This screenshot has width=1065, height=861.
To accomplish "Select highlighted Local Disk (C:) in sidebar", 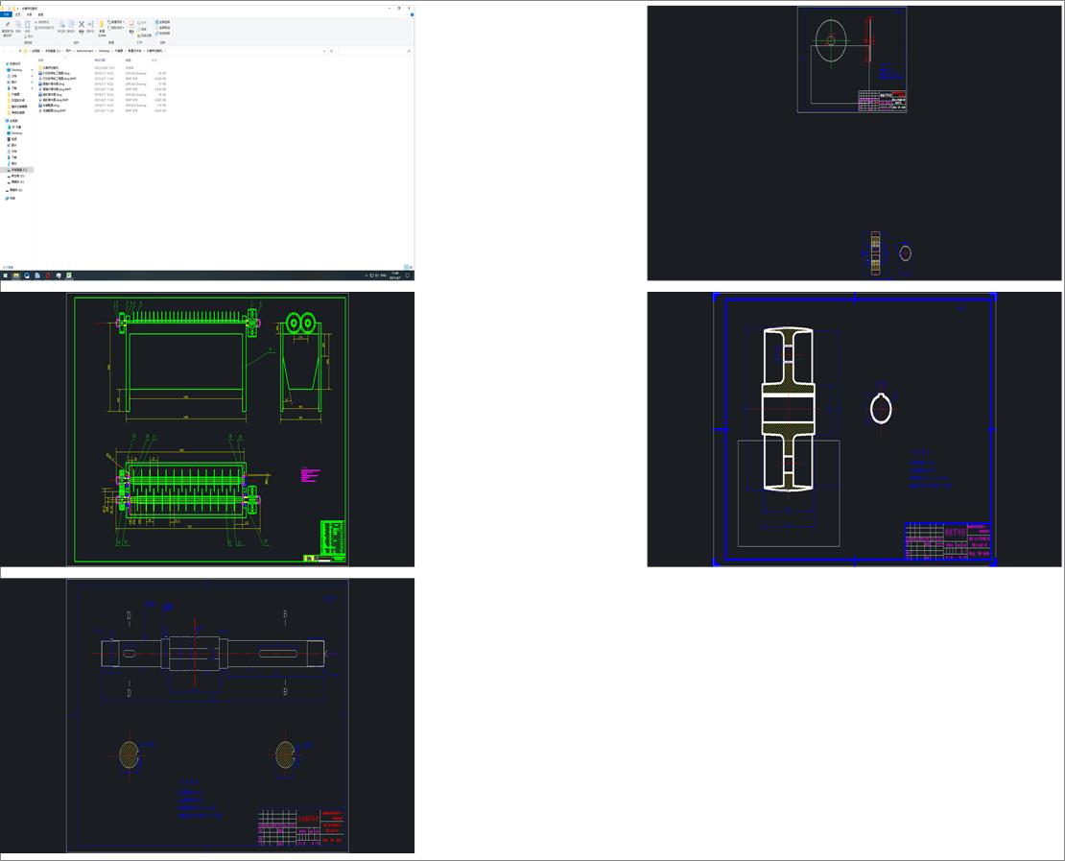I will pyautogui.click(x=17, y=170).
